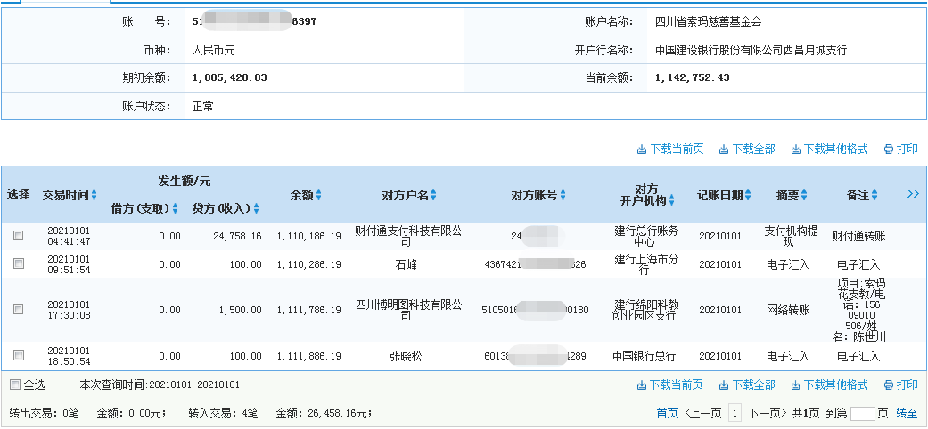Click counterparty 财付通支付科技有限公司

[408, 236]
